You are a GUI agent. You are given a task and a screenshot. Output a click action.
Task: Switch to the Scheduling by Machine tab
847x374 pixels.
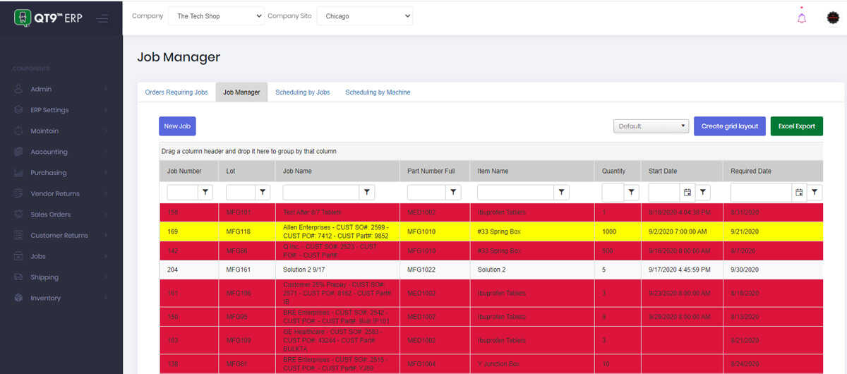click(378, 92)
